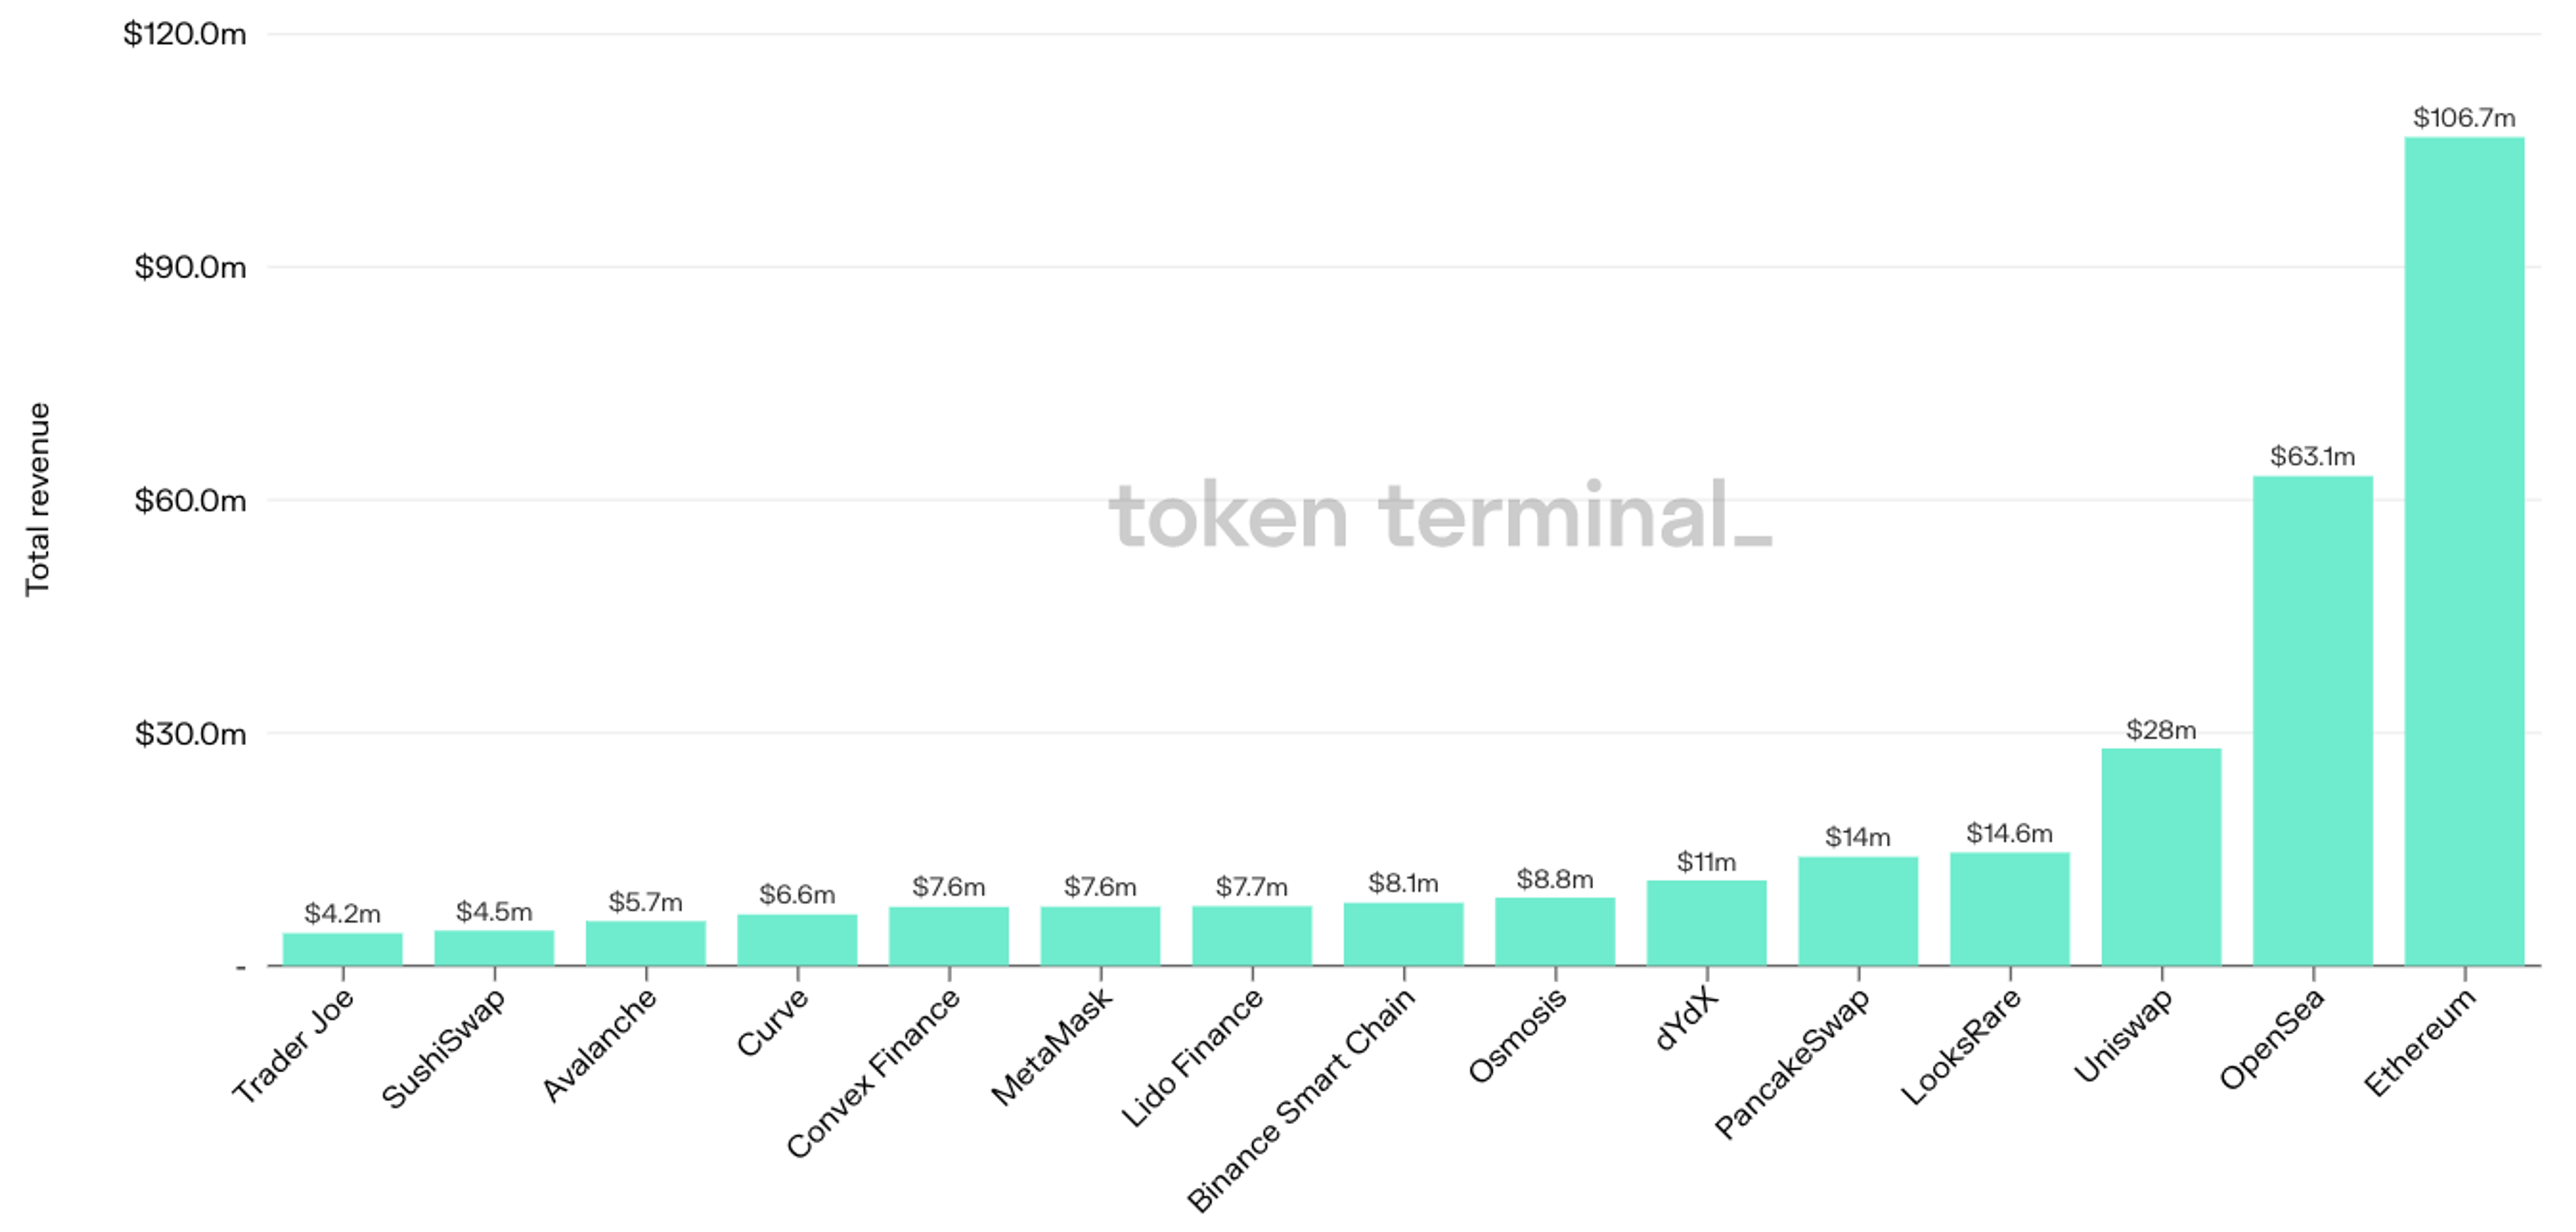Click the dYdX bar
The height and width of the screenshot is (1232, 2576).
click(x=1706, y=923)
